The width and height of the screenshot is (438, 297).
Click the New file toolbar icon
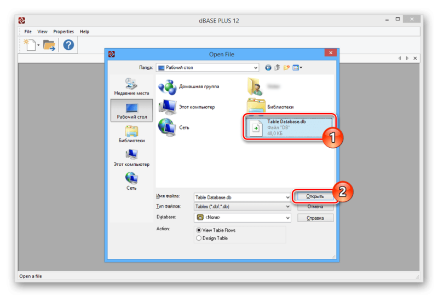pos(30,45)
